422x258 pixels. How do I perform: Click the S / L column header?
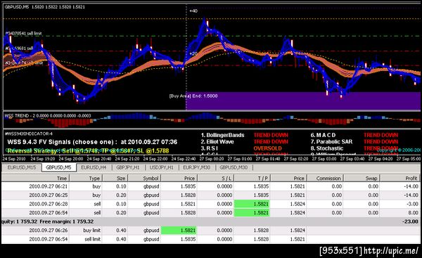click(216, 178)
